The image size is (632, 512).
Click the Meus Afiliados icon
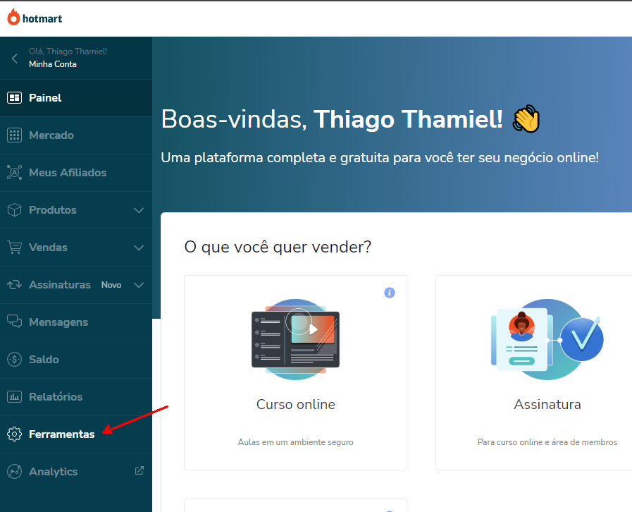tap(14, 173)
